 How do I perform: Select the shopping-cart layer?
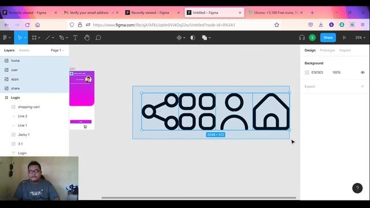35,107
